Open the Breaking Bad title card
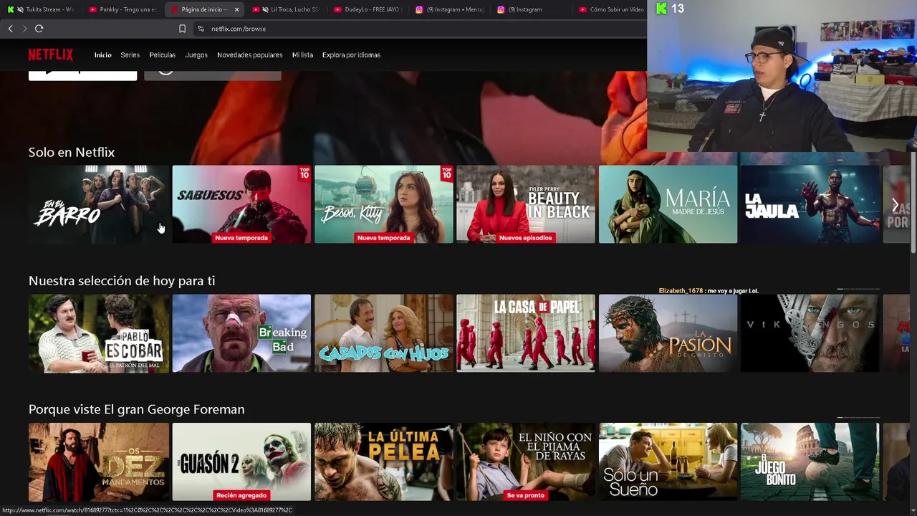This screenshot has width=917, height=516. [241, 333]
